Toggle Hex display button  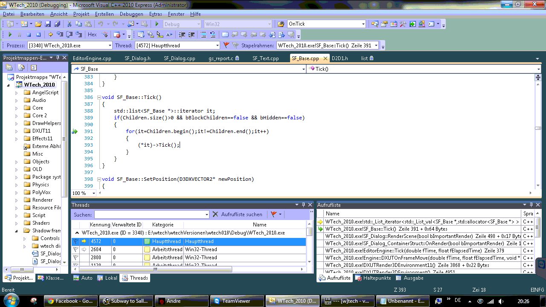(x=92, y=35)
